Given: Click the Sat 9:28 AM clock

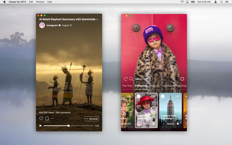Looking at the screenshot, I should [204, 2].
